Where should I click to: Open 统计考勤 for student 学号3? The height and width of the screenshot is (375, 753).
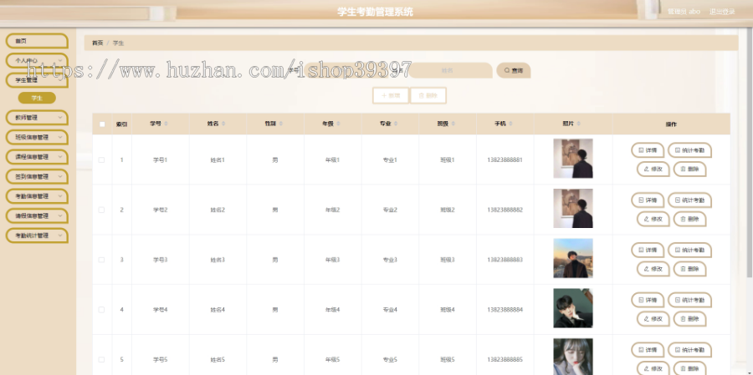click(689, 250)
